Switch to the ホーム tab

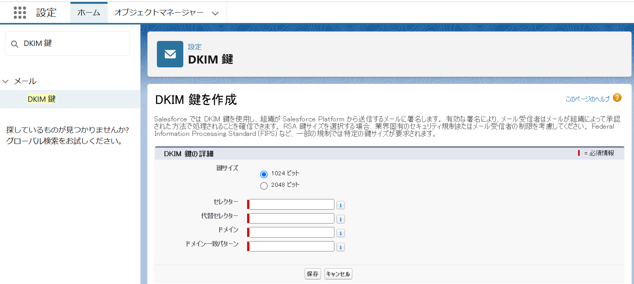pyautogui.click(x=89, y=13)
